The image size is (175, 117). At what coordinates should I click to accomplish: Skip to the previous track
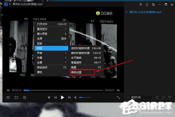pos(55,97)
